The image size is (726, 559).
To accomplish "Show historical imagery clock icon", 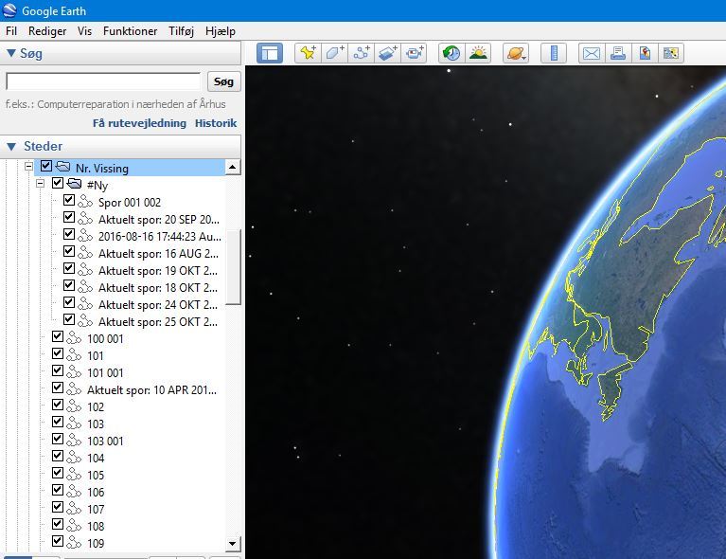I will point(452,53).
